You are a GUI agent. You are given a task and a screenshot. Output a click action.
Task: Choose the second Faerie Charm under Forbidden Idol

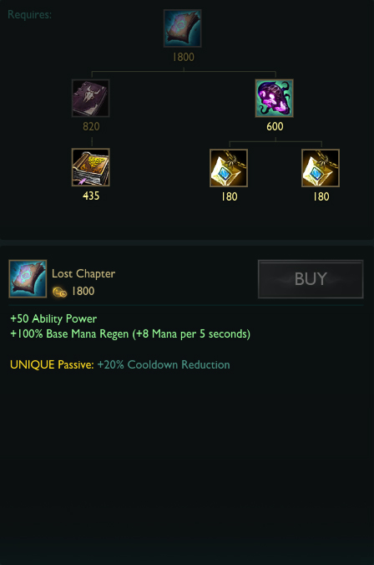tap(321, 168)
